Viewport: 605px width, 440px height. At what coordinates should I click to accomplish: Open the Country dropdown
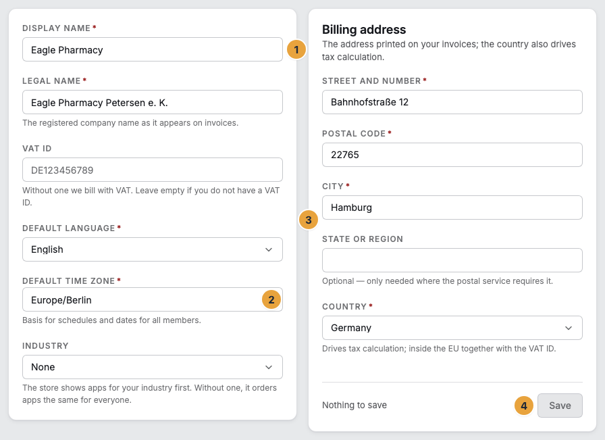coord(452,328)
